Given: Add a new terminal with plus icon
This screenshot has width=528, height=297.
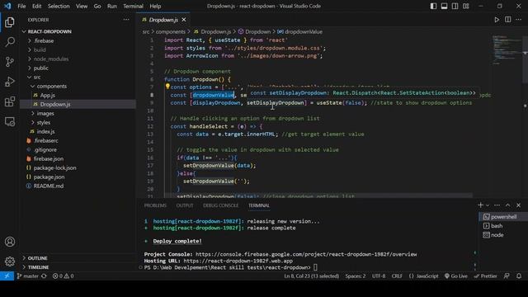Looking at the screenshot, I should [480, 205].
